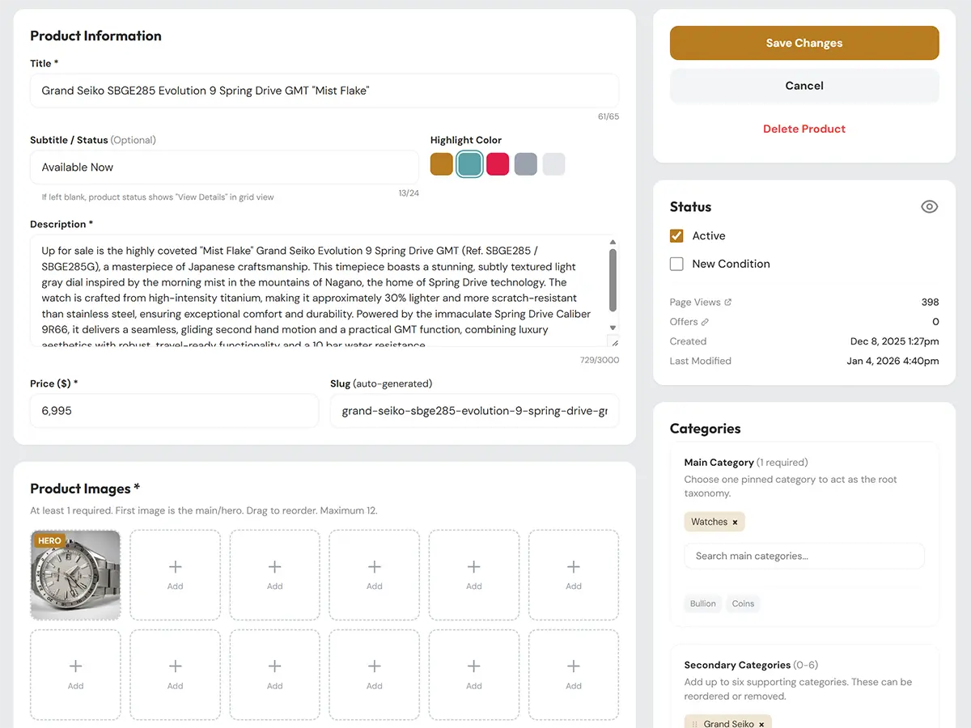Click the Save Changes button
The height and width of the screenshot is (728, 971).
point(804,43)
